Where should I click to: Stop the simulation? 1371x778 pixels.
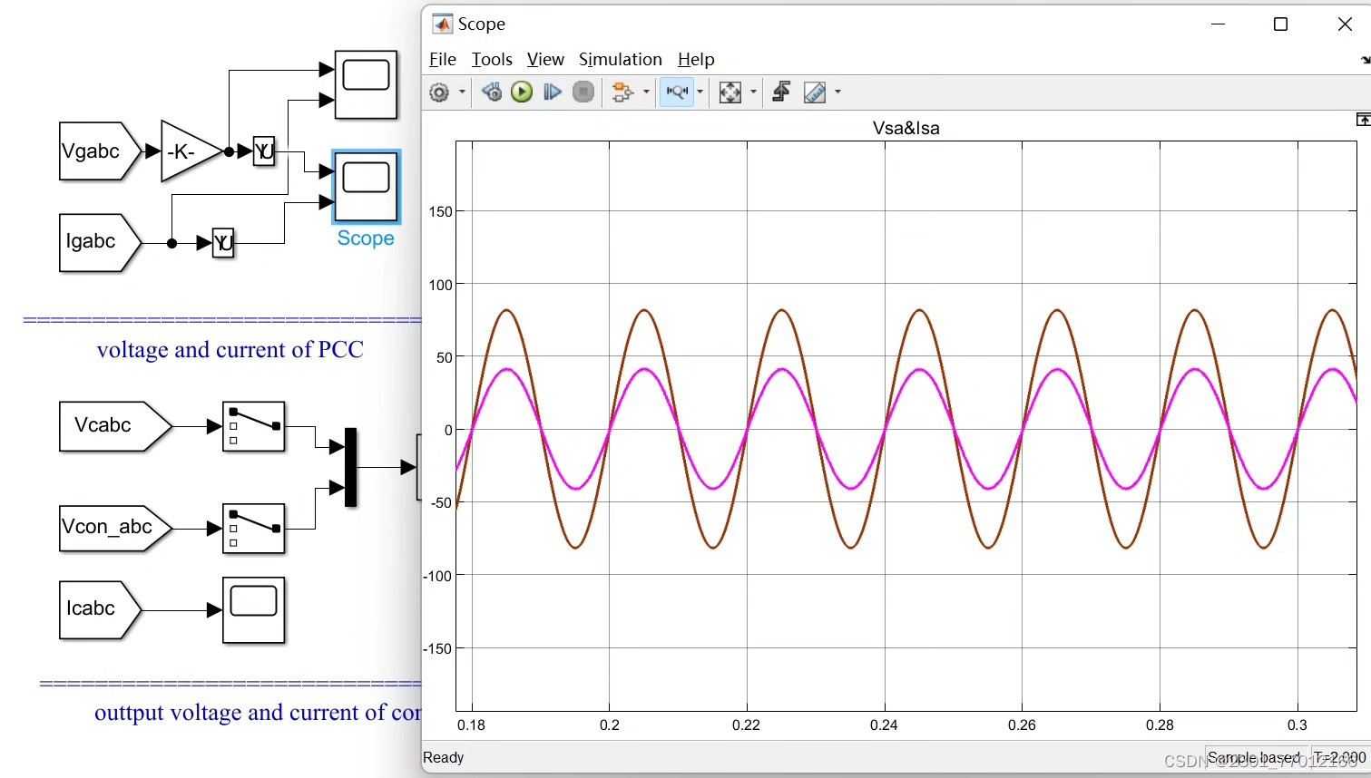point(583,92)
